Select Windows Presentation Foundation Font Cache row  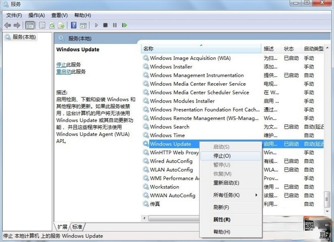click(x=205, y=110)
